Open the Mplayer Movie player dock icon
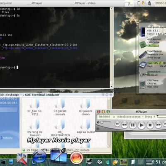Image resolution: width=166 pixels, height=166 pixels. (x=59, y=156)
